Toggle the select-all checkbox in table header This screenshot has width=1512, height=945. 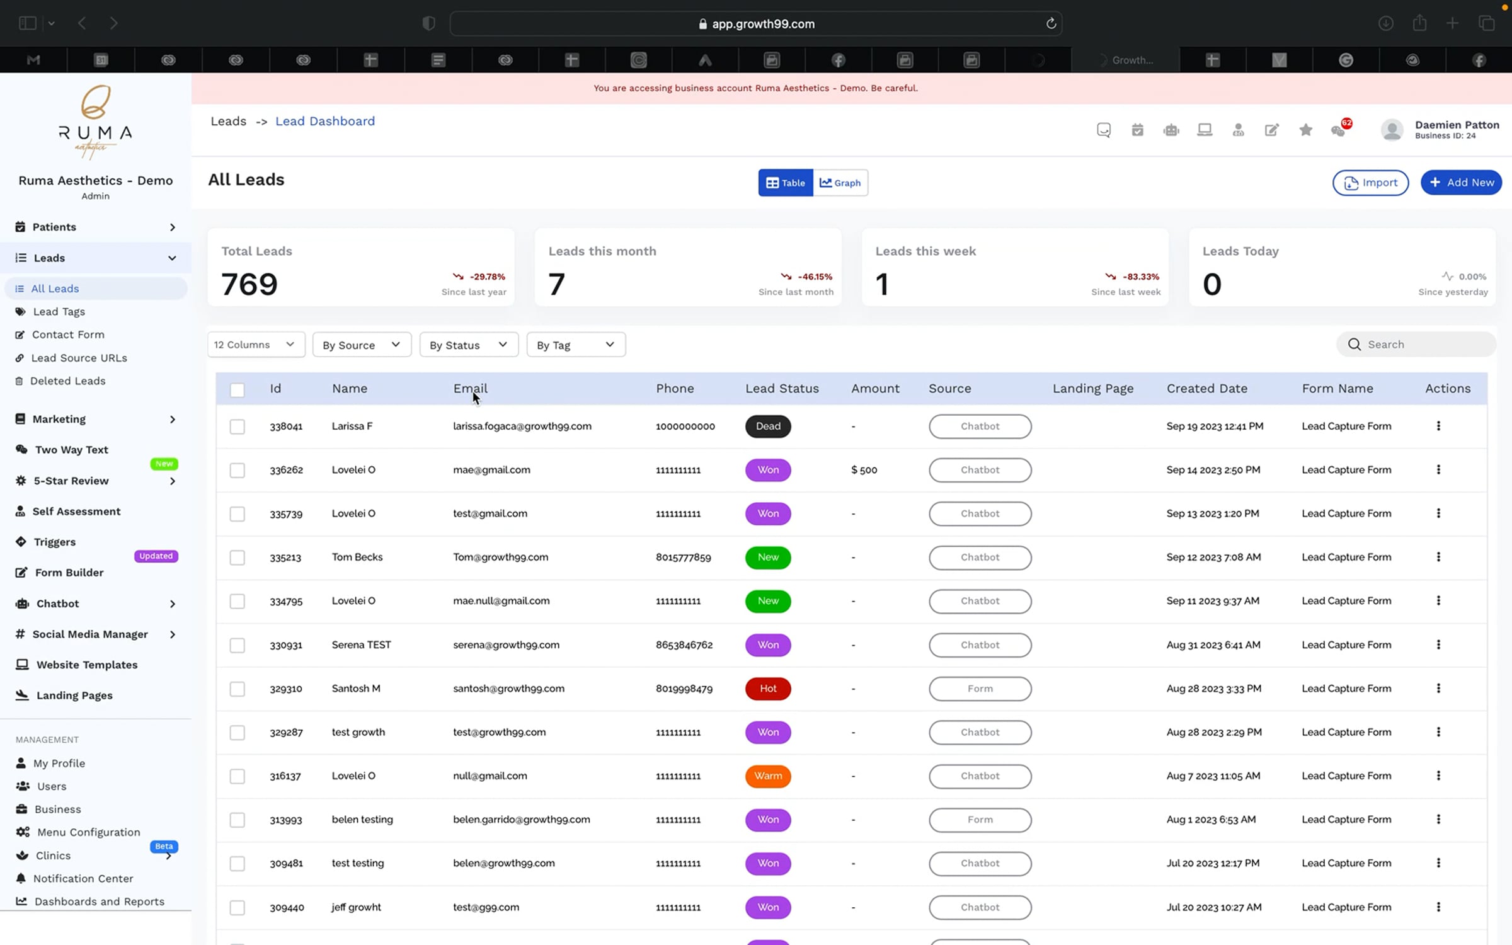click(x=238, y=390)
